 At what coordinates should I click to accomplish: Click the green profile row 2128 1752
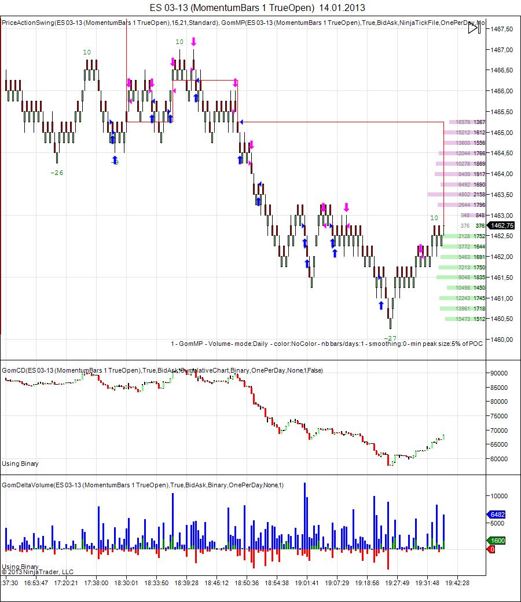[464, 236]
